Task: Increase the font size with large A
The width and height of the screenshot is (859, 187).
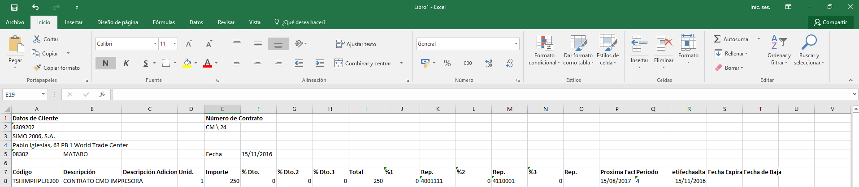Action: 189,44
